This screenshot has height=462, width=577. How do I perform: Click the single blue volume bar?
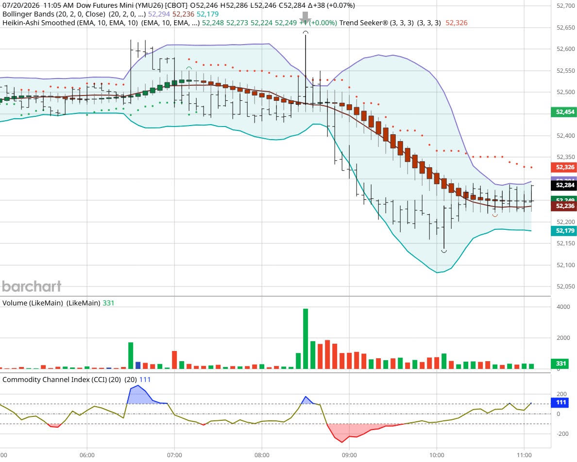click(x=138, y=366)
